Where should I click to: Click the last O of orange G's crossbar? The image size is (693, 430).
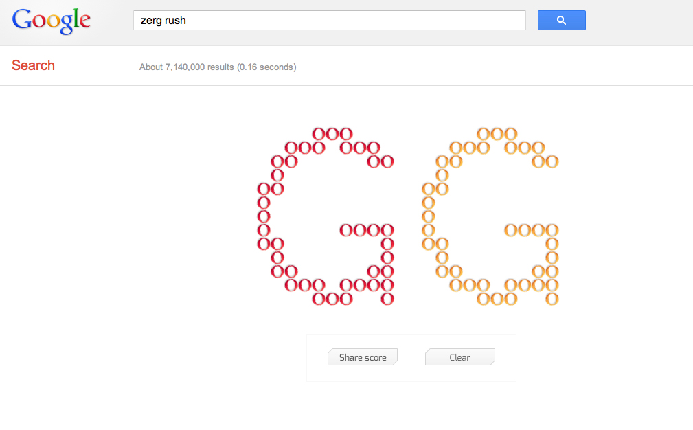pos(552,230)
